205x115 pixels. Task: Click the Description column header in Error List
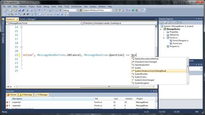53,99
